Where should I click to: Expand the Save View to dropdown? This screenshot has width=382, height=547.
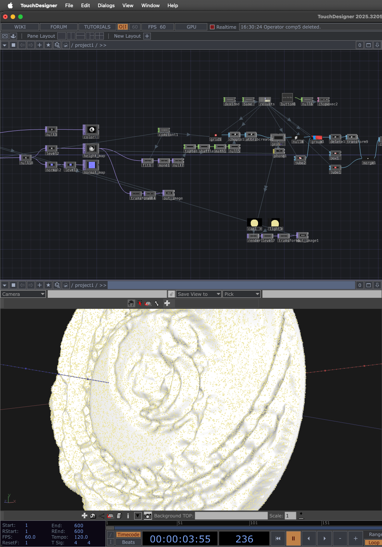point(199,294)
